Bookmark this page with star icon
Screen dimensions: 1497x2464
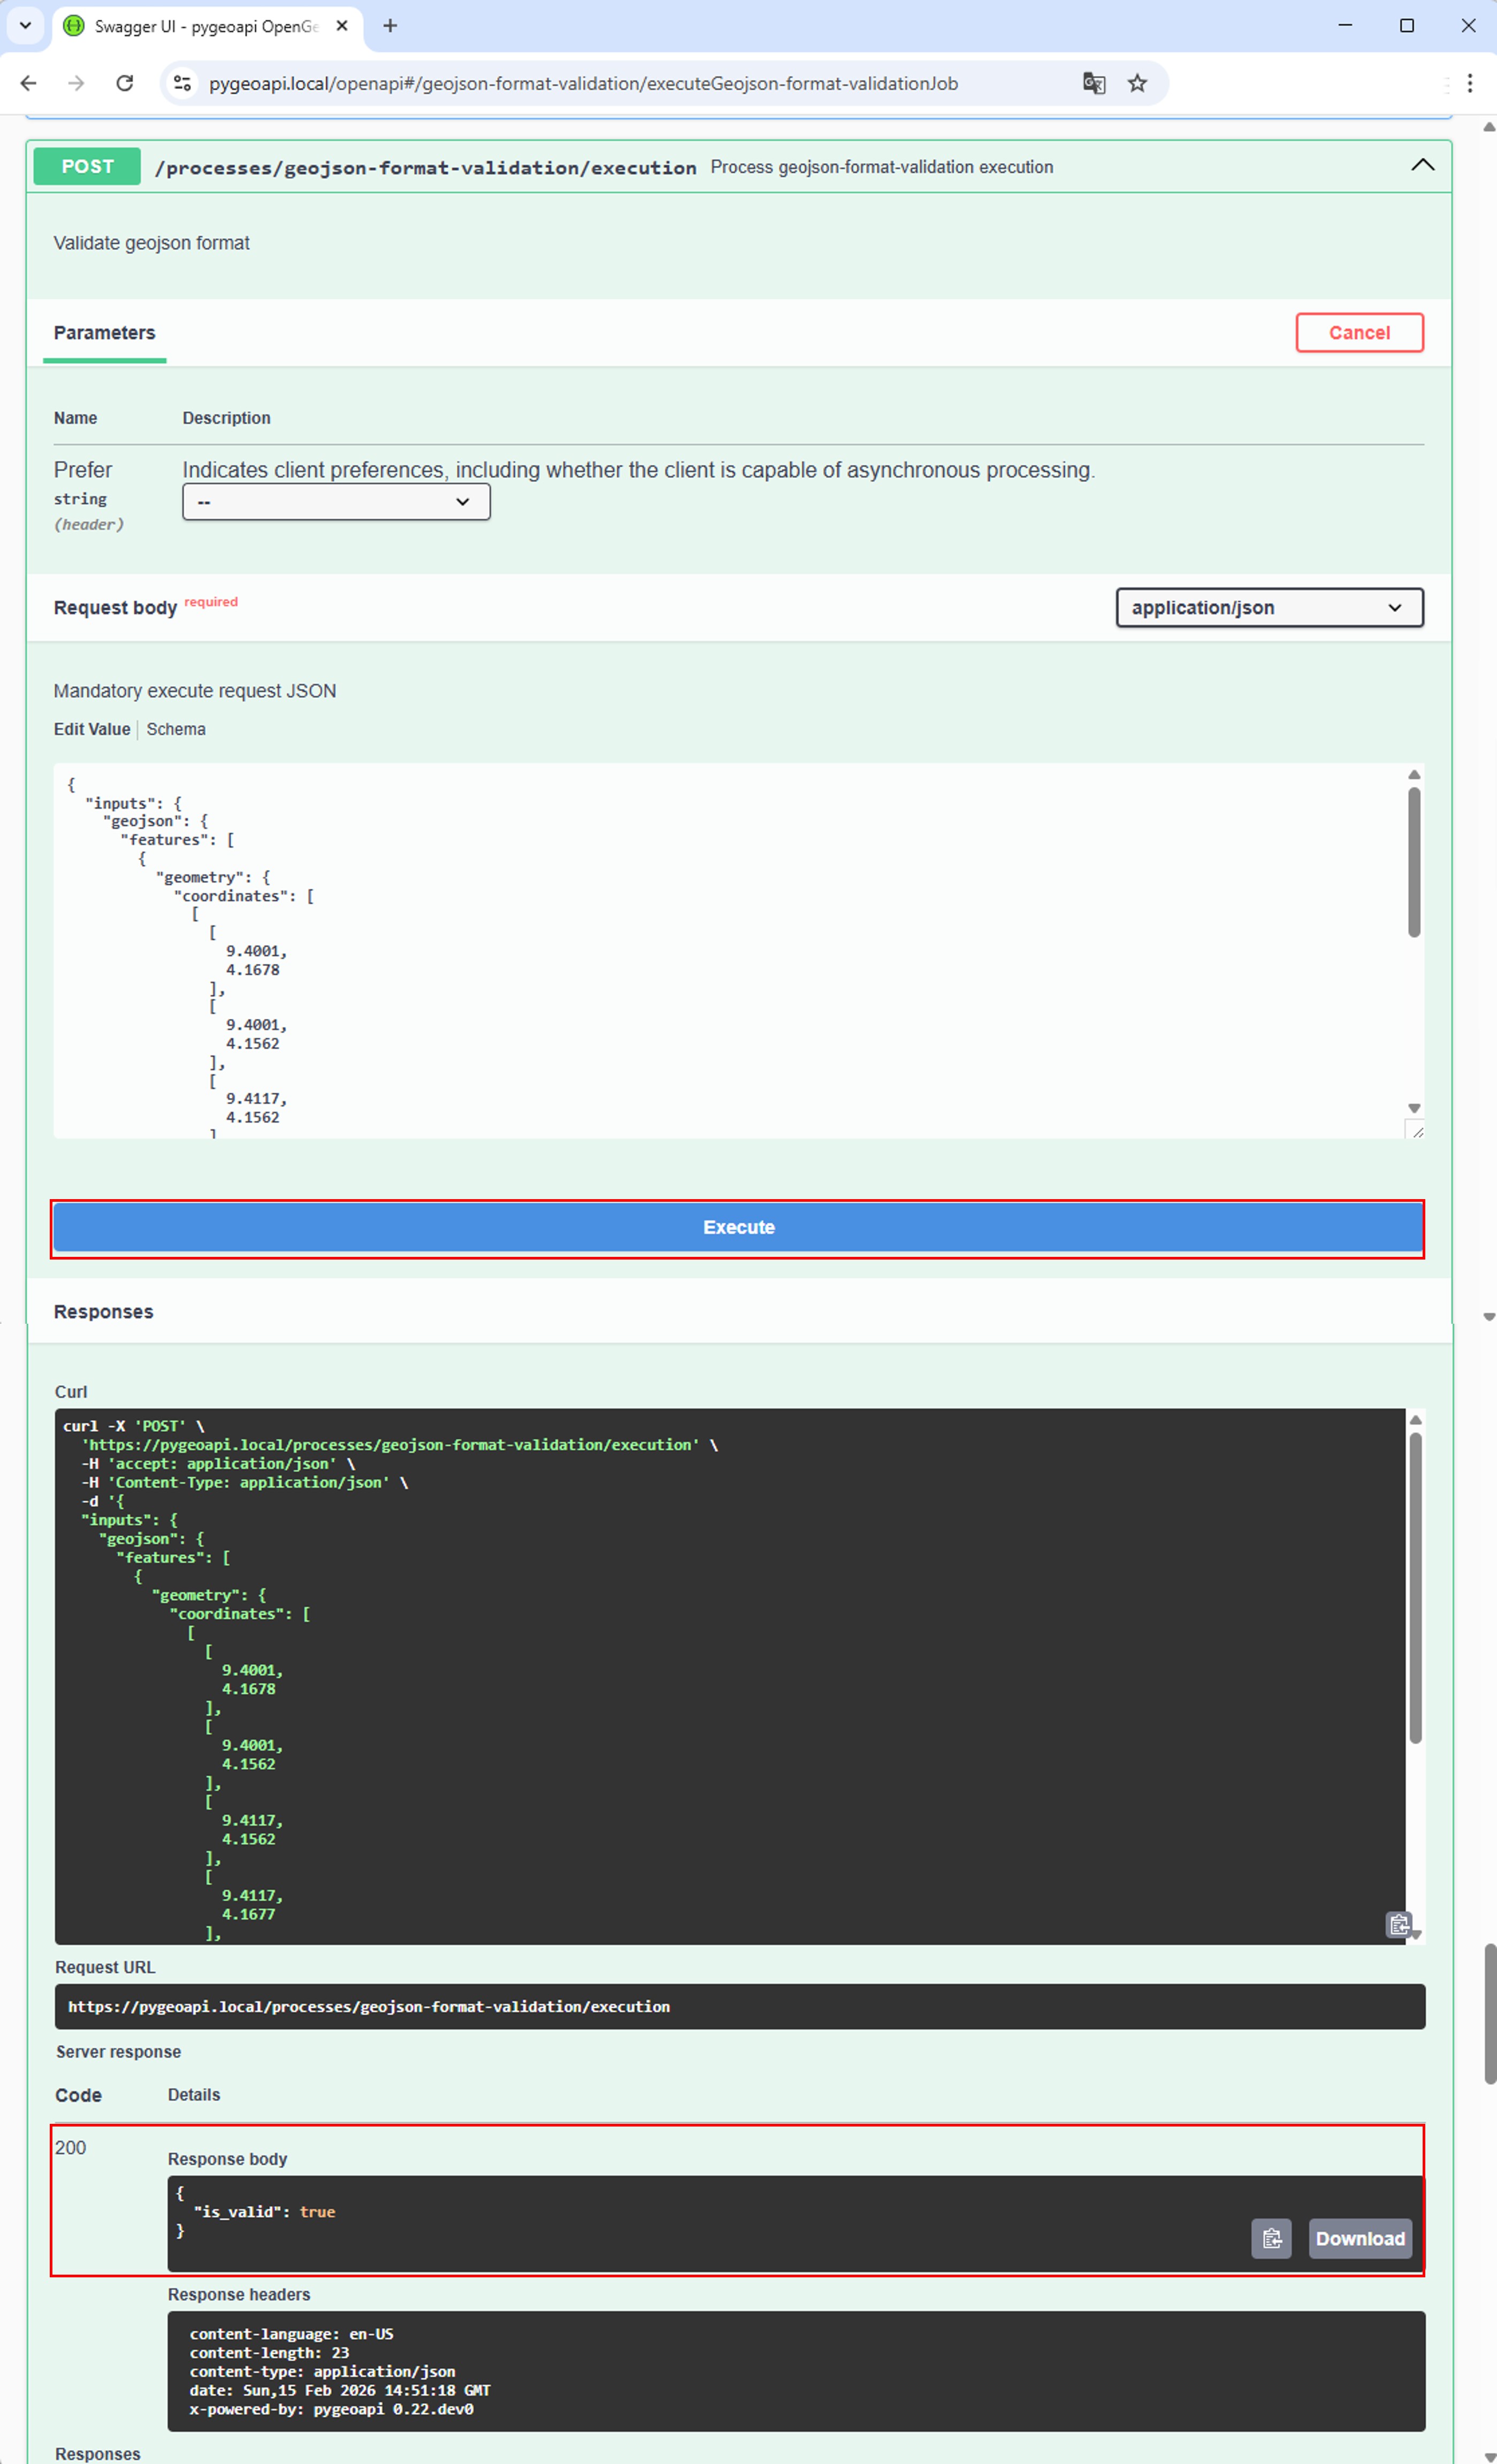(1137, 84)
